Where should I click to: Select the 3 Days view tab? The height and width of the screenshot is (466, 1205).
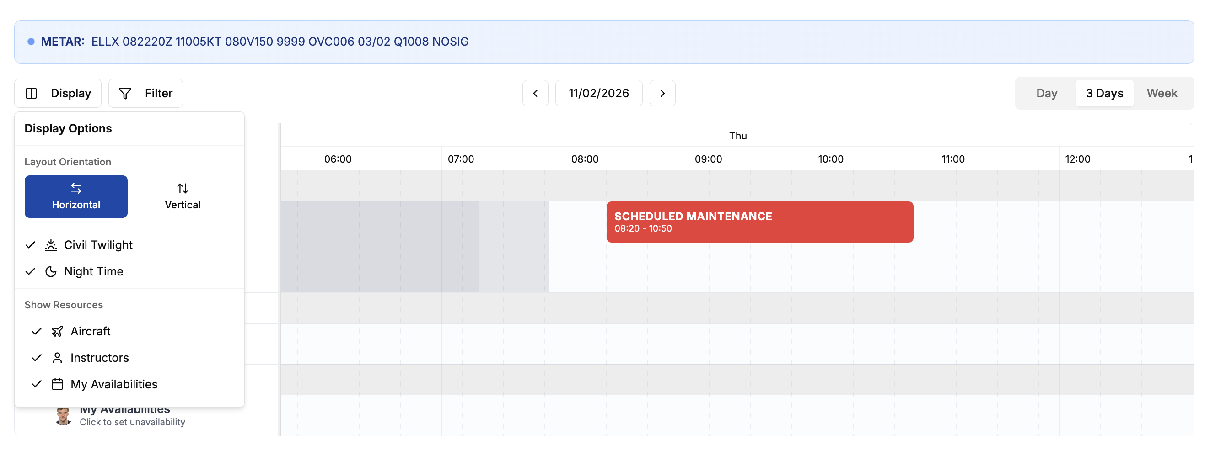(x=1104, y=93)
